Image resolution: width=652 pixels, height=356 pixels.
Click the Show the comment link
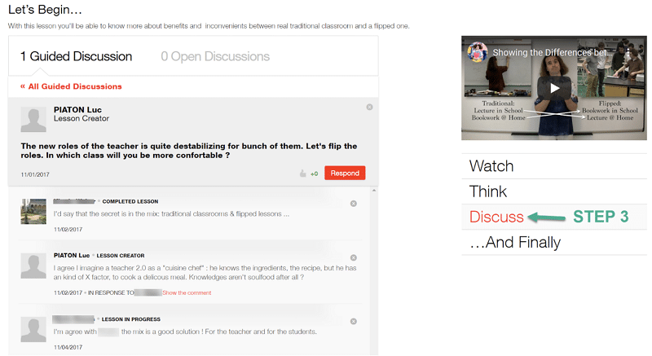tap(187, 293)
